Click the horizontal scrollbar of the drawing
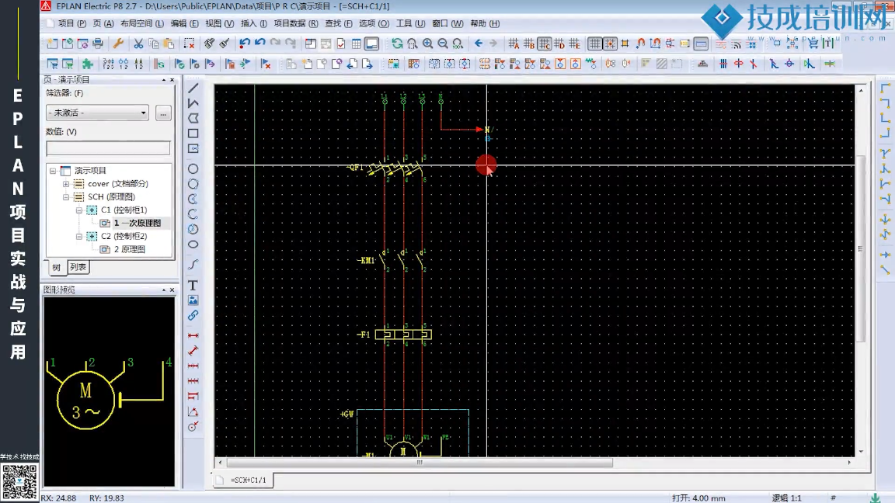The width and height of the screenshot is (895, 503). (x=420, y=463)
